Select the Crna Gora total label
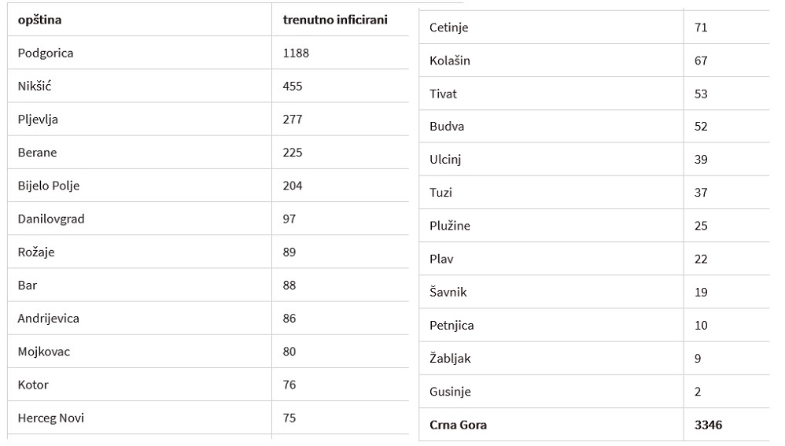This screenshot has width=785, height=446. (458, 425)
